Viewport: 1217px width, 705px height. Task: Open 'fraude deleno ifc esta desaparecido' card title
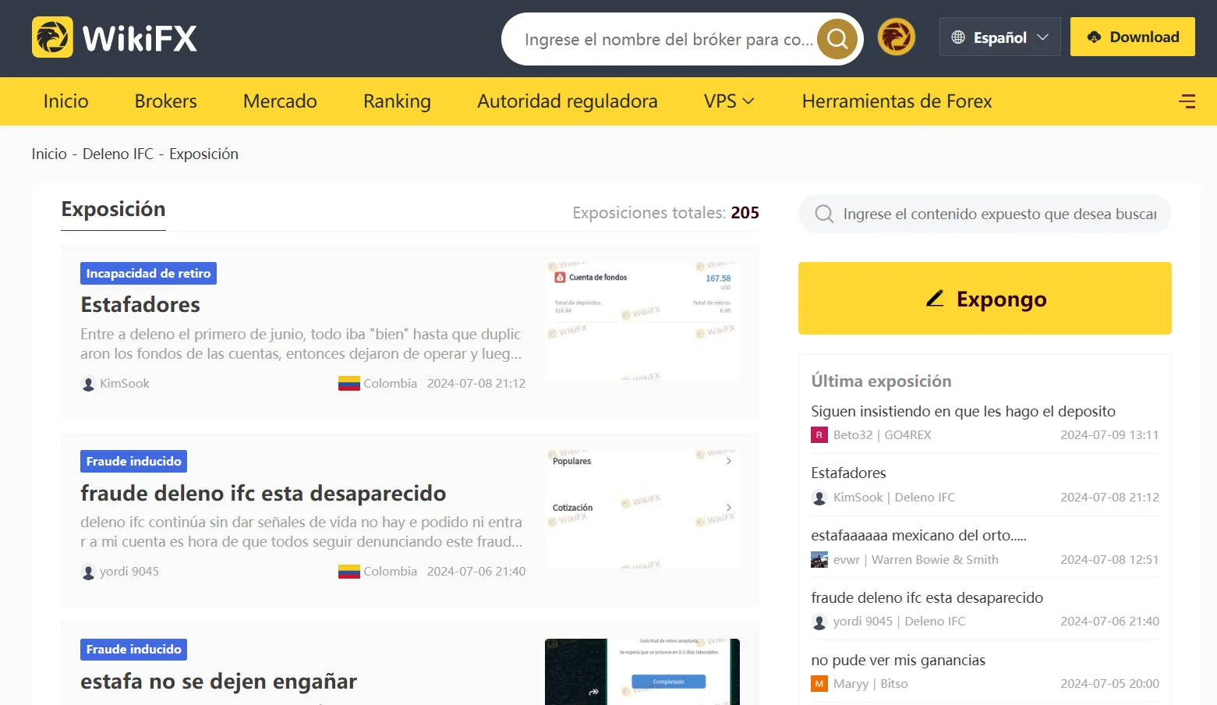pos(264,493)
